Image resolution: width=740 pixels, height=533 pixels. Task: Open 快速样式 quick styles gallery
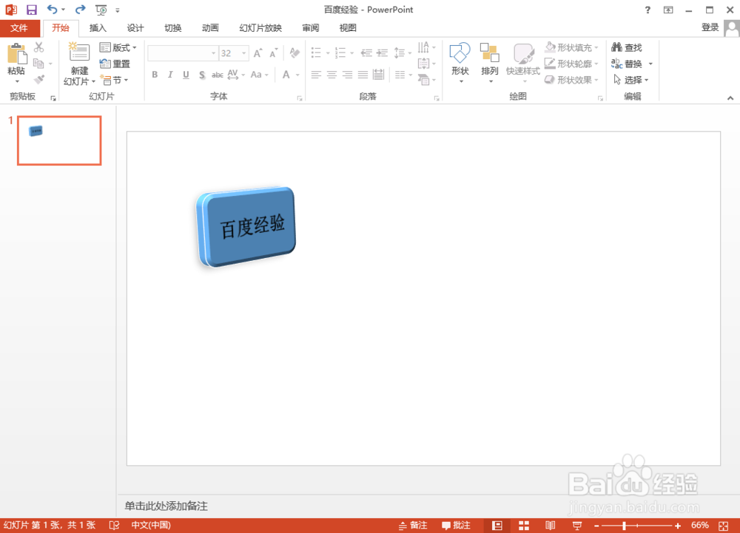point(523,63)
